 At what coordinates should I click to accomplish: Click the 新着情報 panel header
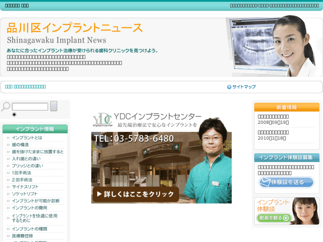coord(287,107)
